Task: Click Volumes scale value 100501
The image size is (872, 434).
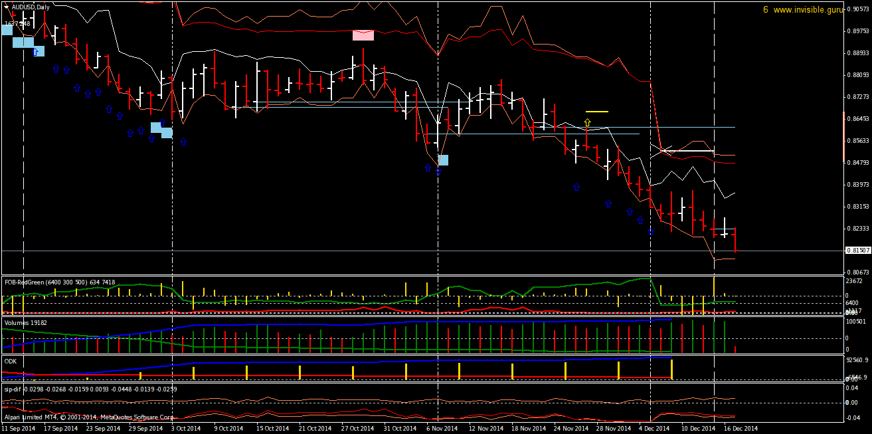Action: 856,322
